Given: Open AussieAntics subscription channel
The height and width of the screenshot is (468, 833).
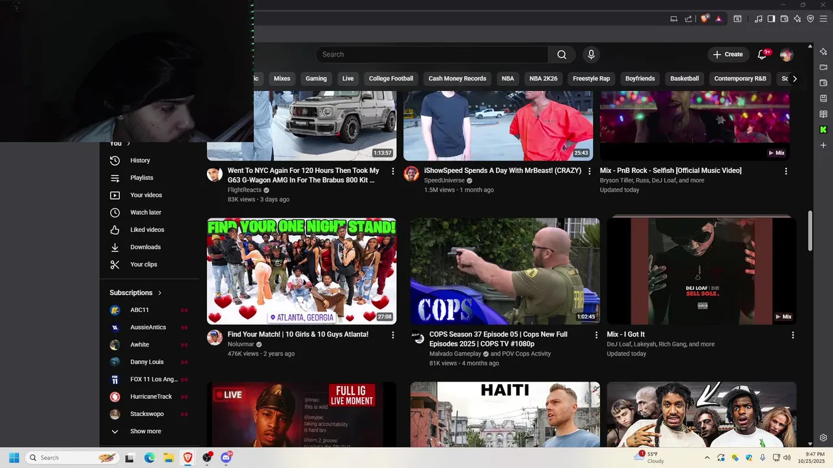Looking at the screenshot, I should coord(149,328).
